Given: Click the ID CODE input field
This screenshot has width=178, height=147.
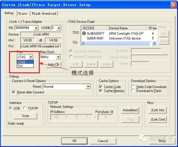Looking at the screenshot, I should tap(146, 51).
